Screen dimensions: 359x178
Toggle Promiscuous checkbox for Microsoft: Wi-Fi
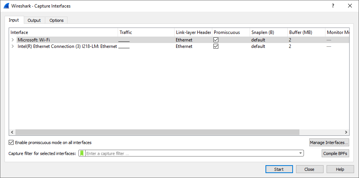(x=216, y=40)
